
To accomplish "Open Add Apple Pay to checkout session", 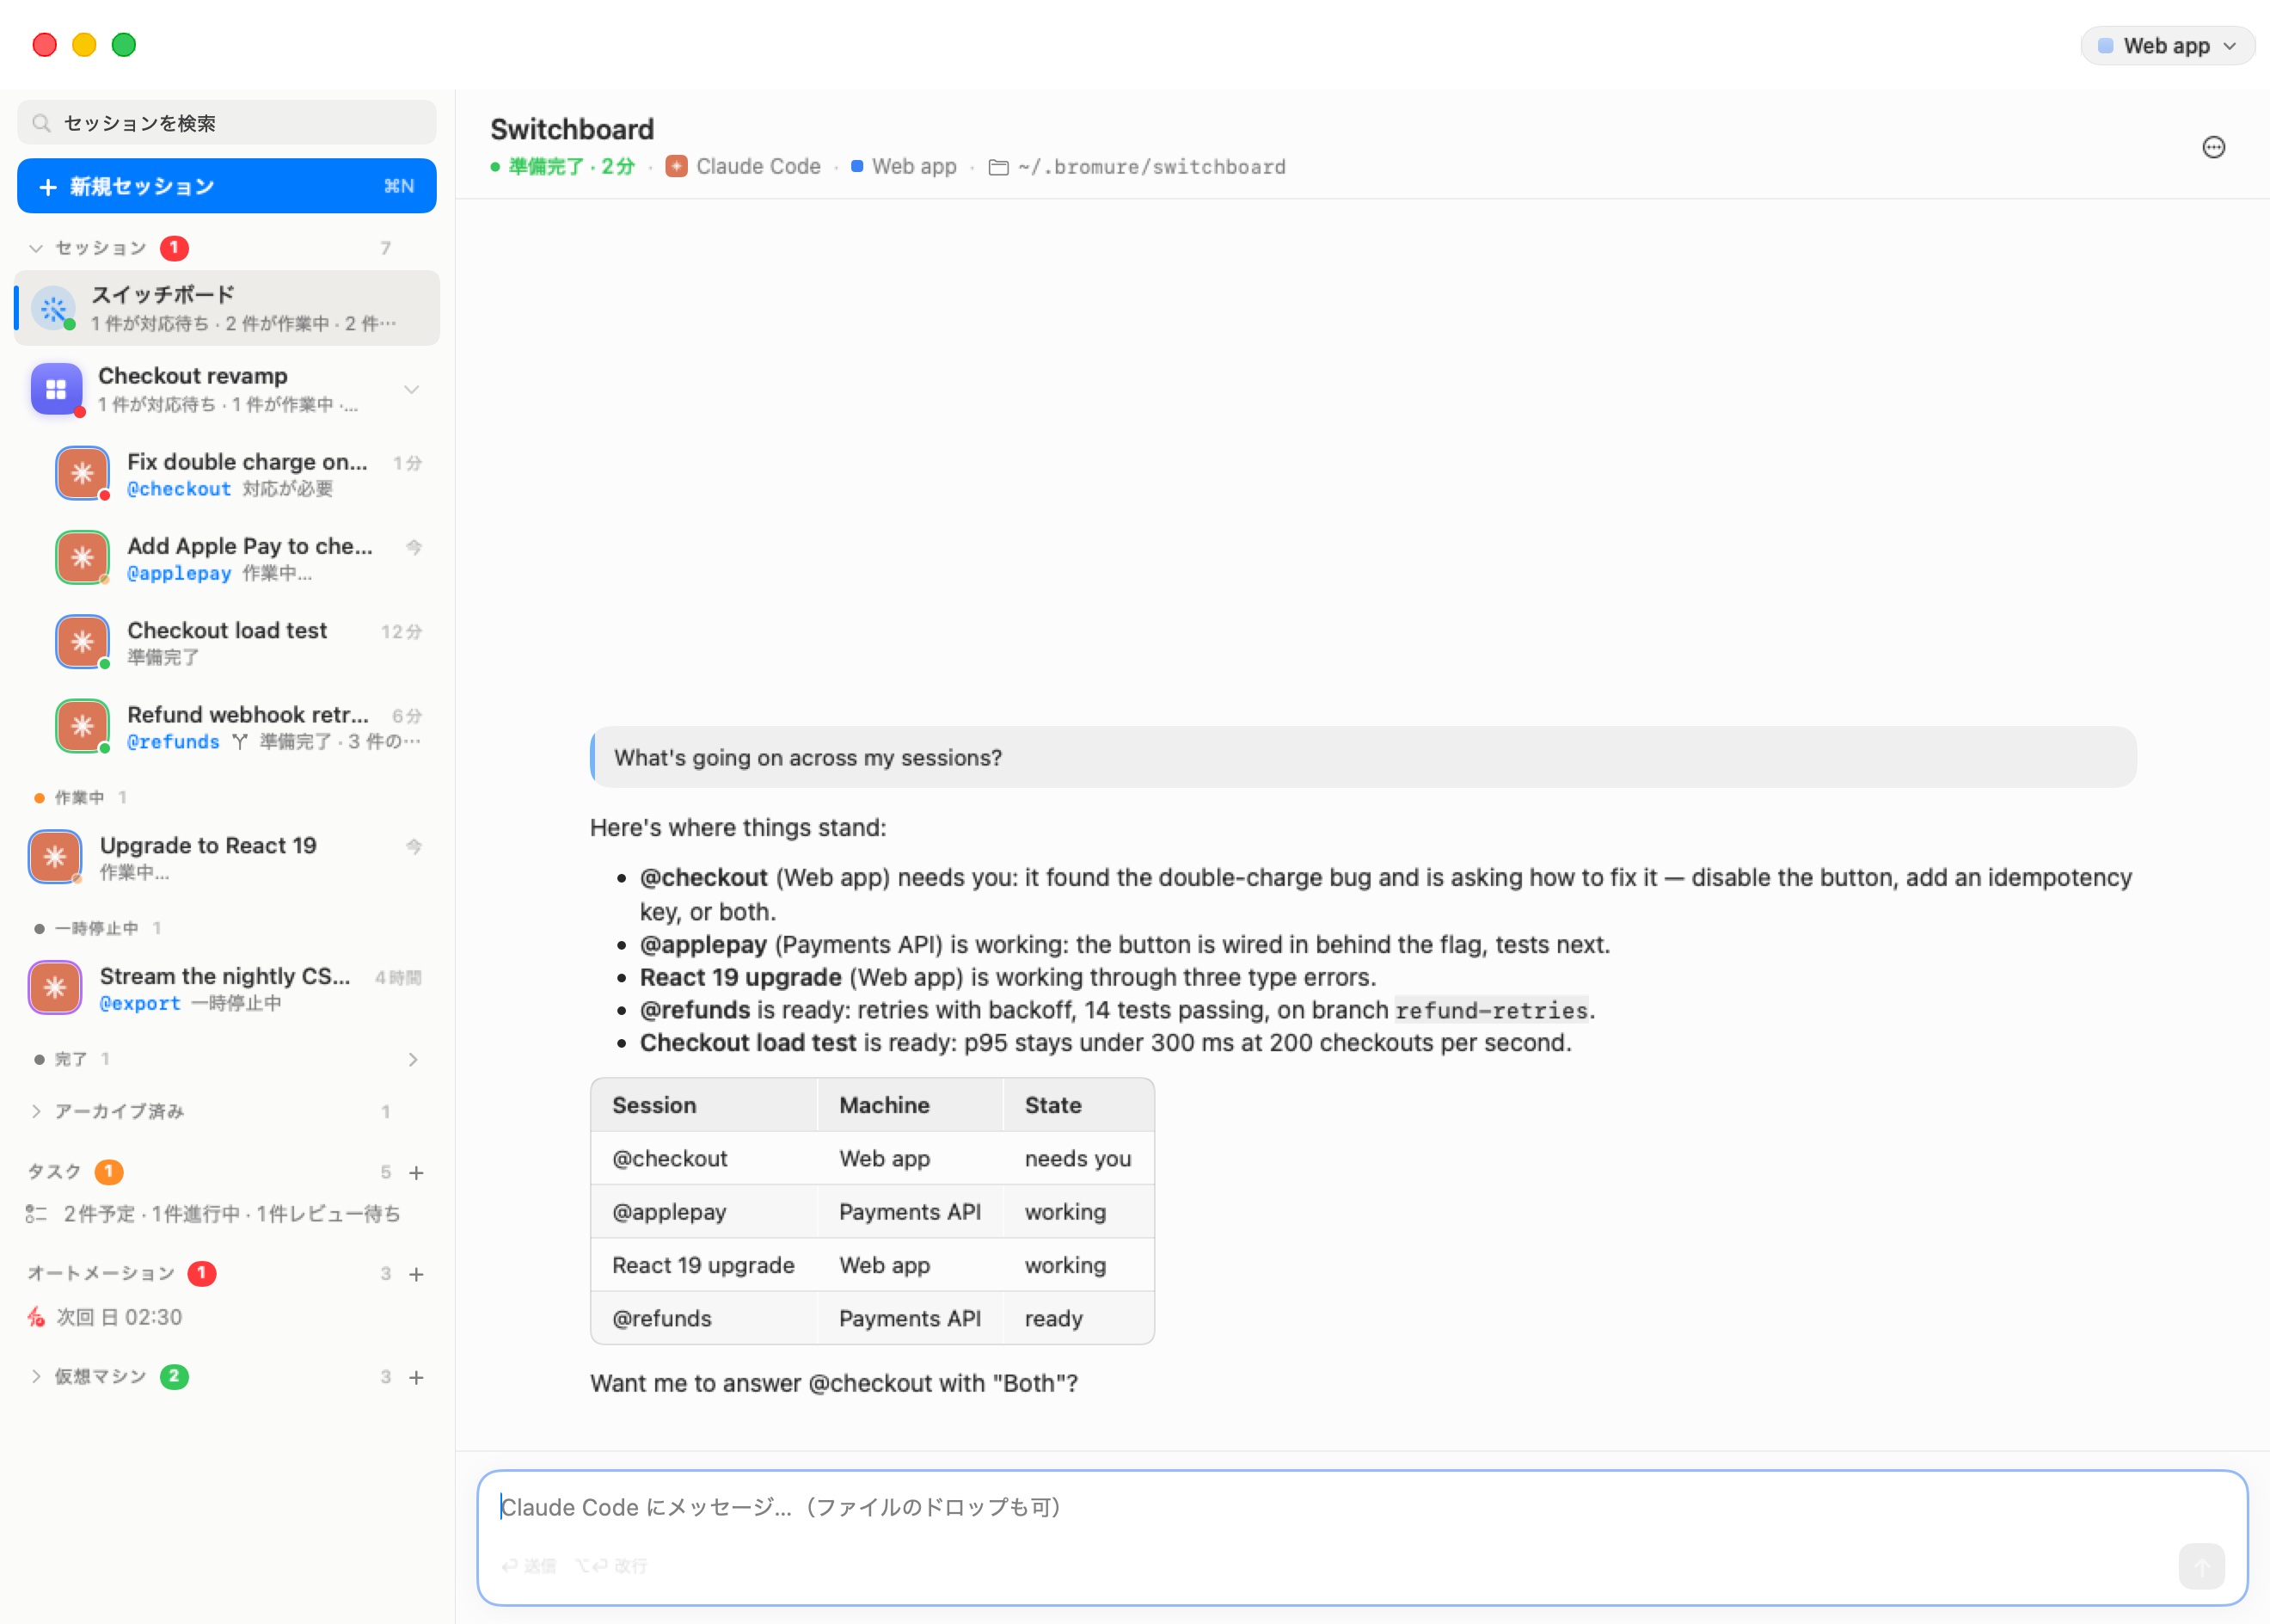I will [240, 557].
